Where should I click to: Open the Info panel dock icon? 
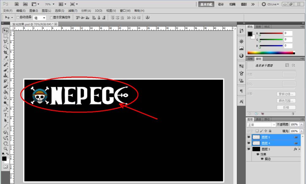tap(241, 56)
